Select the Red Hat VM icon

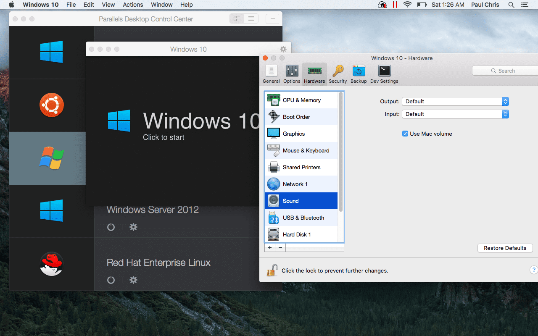pyautogui.click(x=52, y=264)
